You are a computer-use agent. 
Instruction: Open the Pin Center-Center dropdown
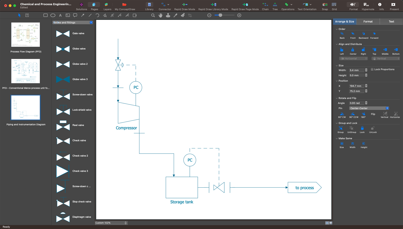pos(369,108)
